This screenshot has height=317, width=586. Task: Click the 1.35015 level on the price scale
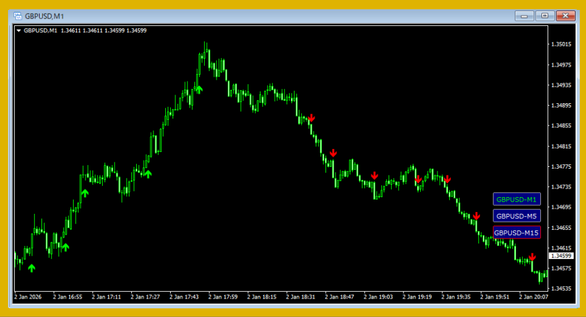coord(561,44)
